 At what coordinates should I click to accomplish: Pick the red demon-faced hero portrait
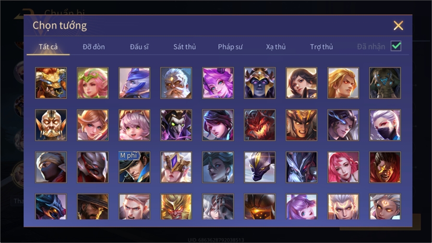tap(260, 125)
